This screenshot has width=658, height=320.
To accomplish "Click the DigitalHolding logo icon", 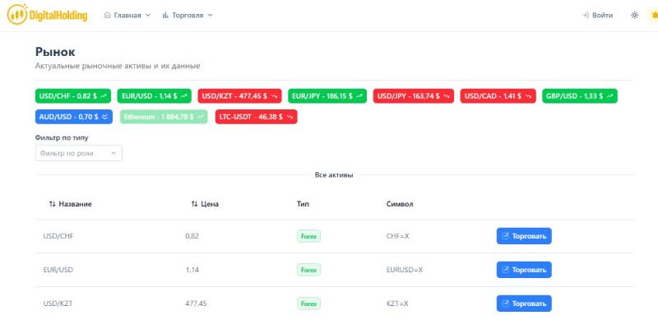I will click(x=17, y=15).
